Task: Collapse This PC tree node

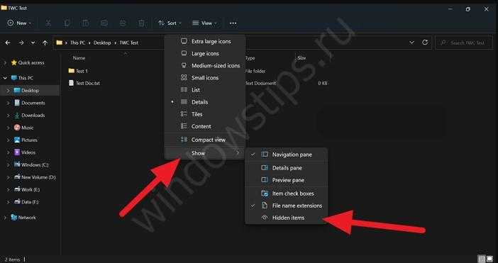Action: tap(5, 78)
